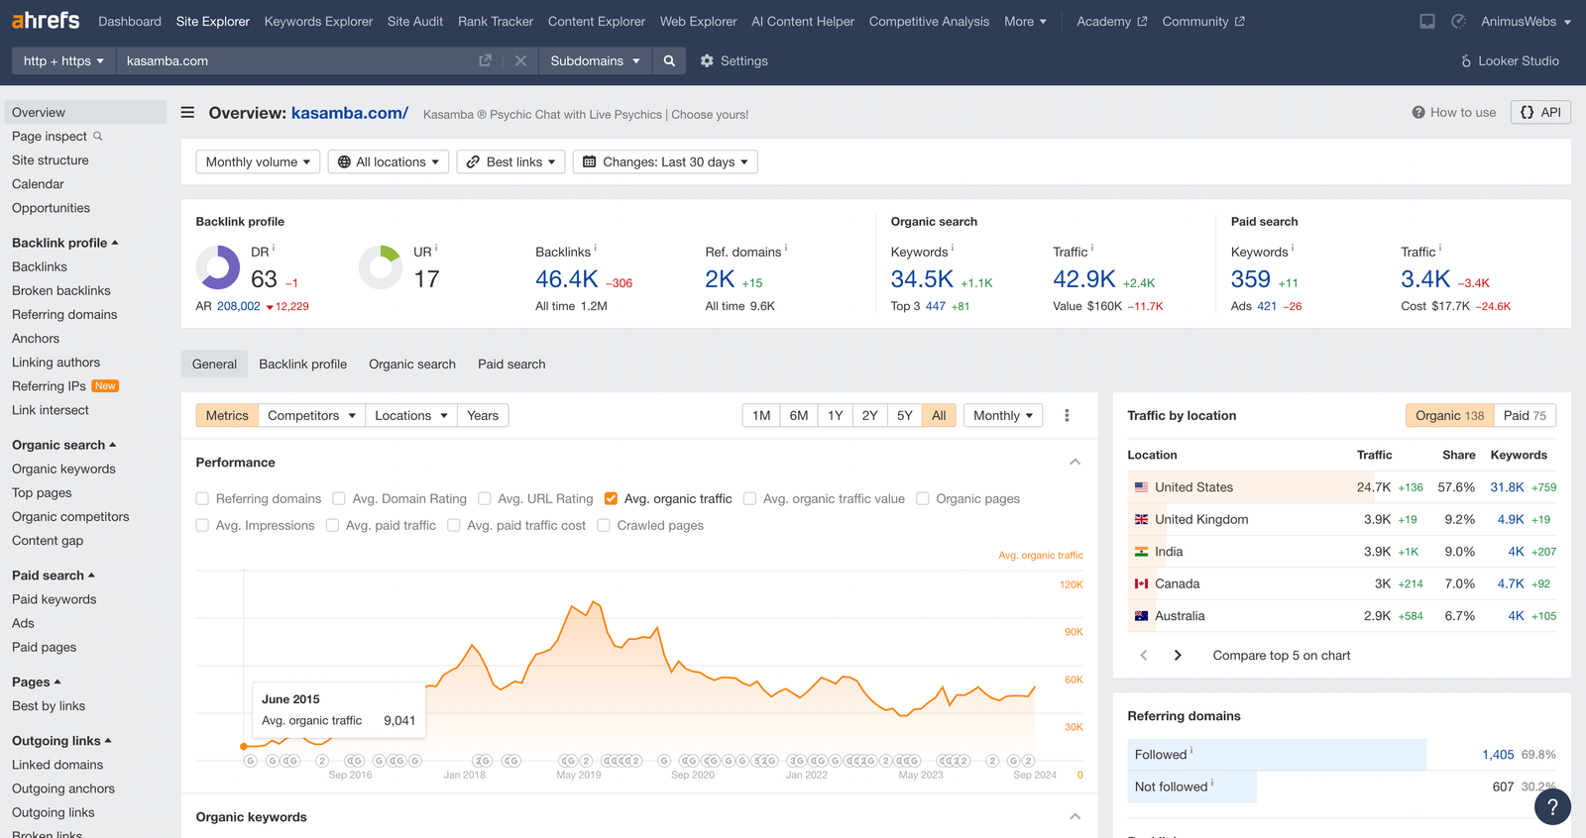Clear the URL with the X icon
The height and width of the screenshot is (838, 1586).
[x=520, y=60]
